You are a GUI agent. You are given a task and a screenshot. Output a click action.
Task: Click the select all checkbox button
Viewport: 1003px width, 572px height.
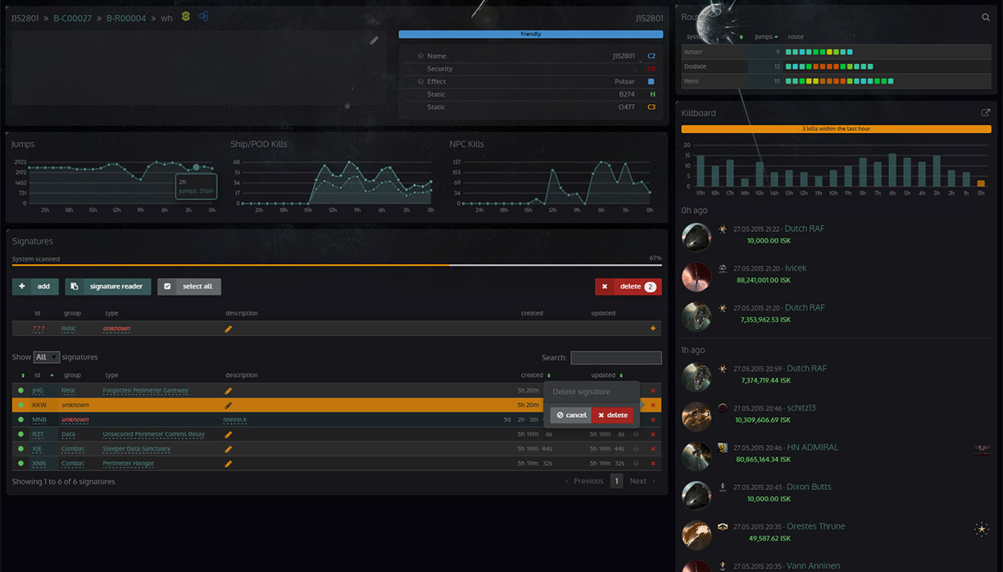189,287
